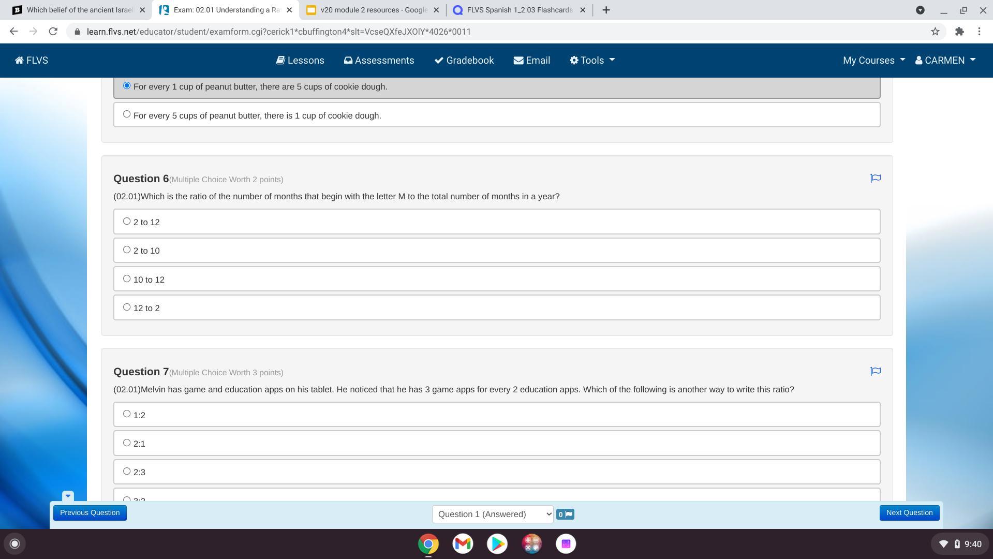Launch Gmail from the shelf
The width and height of the screenshot is (993, 559).
tap(463, 543)
